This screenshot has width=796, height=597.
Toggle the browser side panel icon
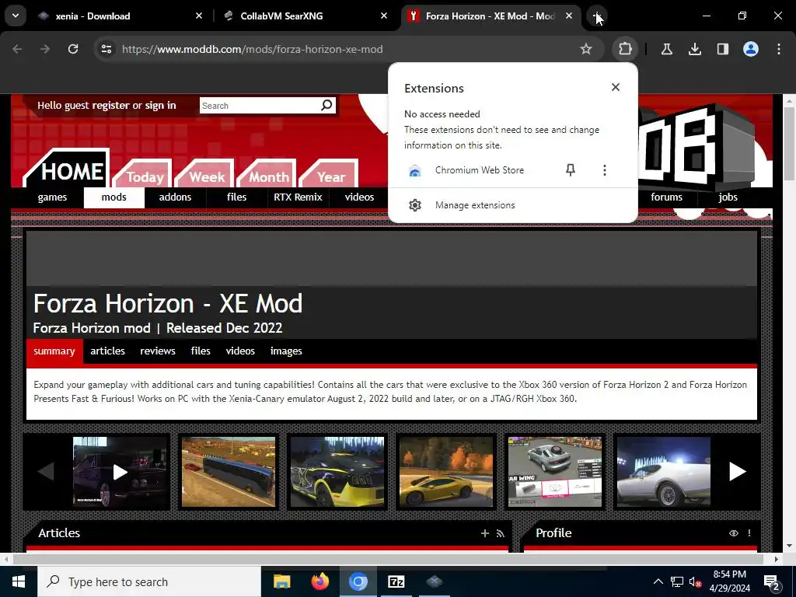click(722, 49)
